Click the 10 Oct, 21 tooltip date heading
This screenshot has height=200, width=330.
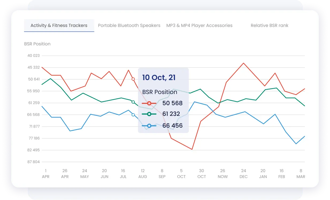(159, 78)
